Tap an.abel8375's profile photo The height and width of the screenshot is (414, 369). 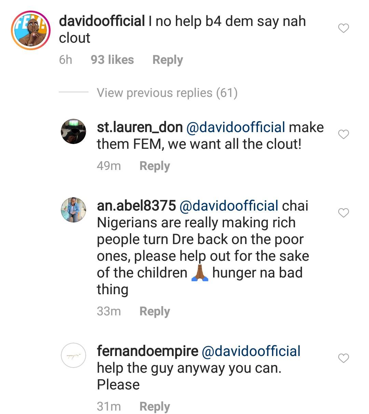pos(73,210)
